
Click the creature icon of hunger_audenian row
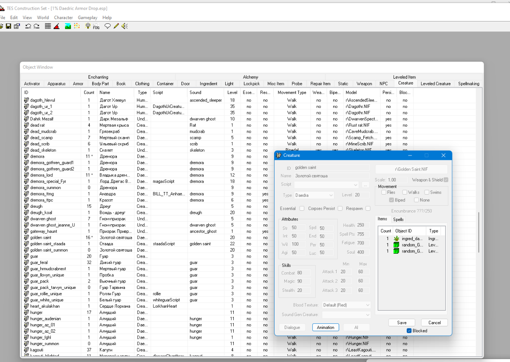tap(26, 319)
